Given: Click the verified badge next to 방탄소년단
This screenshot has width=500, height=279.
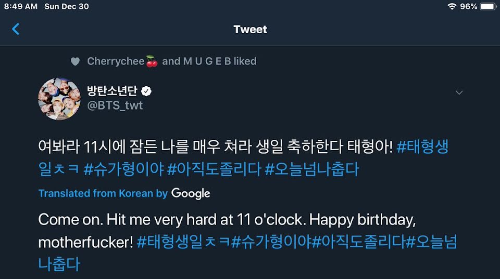Looking at the screenshot, I should click(146, 91).
